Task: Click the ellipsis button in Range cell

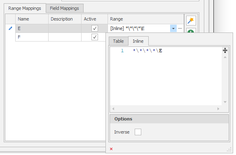Action: pos(180,28)
